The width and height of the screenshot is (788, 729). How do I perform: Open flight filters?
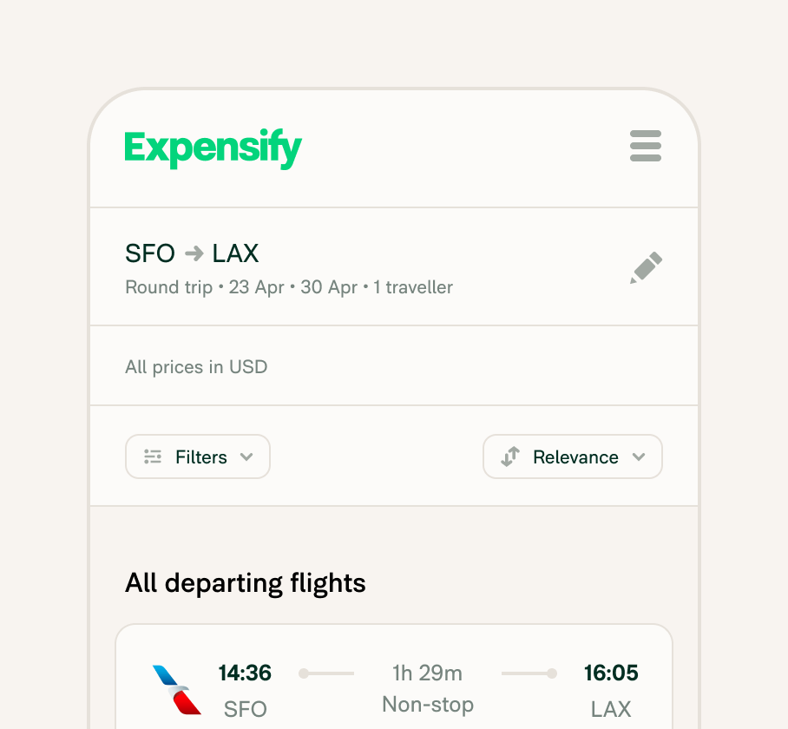[197, 456]
